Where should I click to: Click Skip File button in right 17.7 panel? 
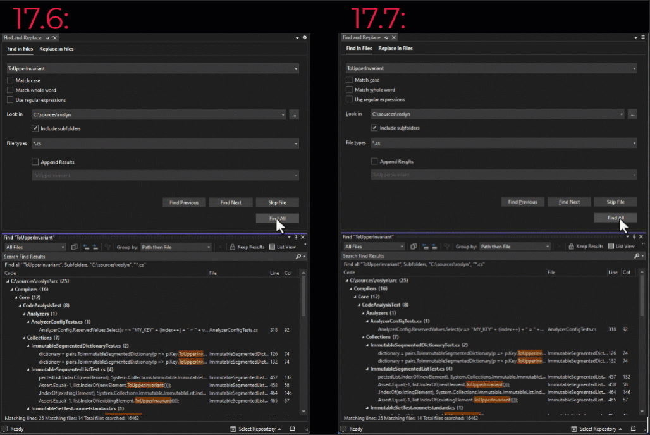coord(615,202)
